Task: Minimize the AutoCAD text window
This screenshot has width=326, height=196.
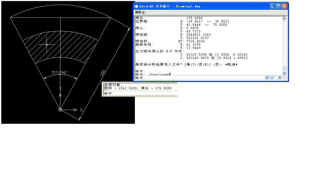Action: [x=273, y=6]
